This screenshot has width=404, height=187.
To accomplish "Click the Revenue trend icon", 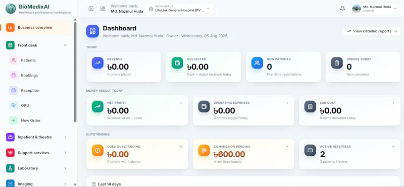I will tap(97, 63).
